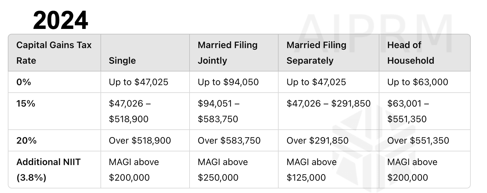Click the Married Filing Jointly header
Viewport: 487px width, 193px height.
coord(228,53)
